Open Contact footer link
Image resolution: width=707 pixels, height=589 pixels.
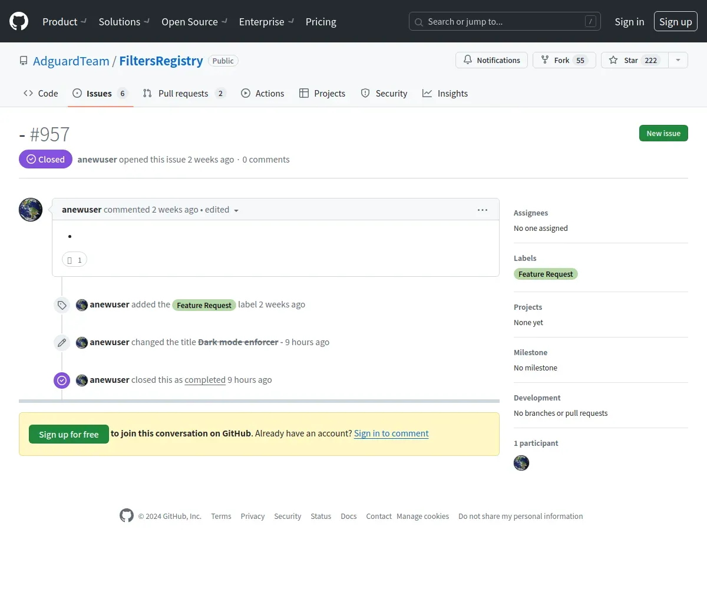point(379,516)
